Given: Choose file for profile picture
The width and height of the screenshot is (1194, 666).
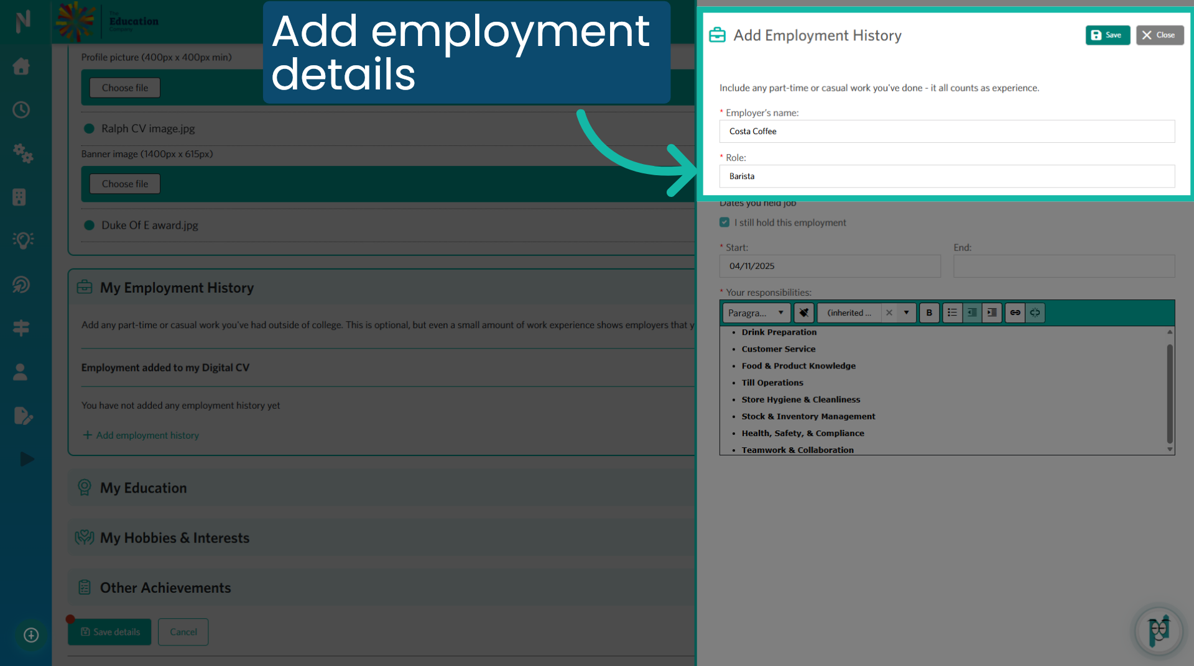Looking at the screenshot, I should tap(124, 88).
